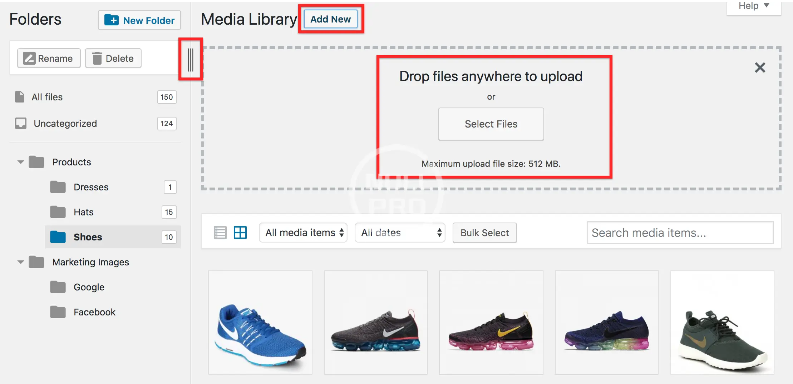Switch to list view icon
793x384 pixels.
coord(220,233)
